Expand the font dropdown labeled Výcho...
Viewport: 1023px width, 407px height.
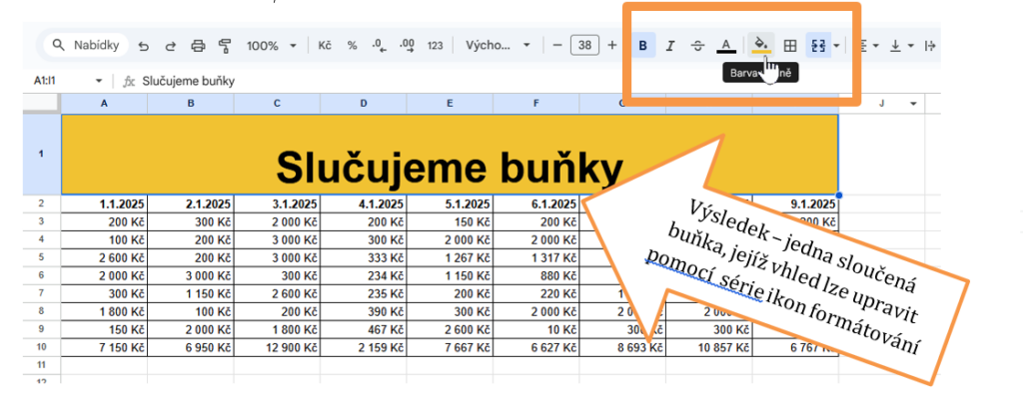click(499, 46)
